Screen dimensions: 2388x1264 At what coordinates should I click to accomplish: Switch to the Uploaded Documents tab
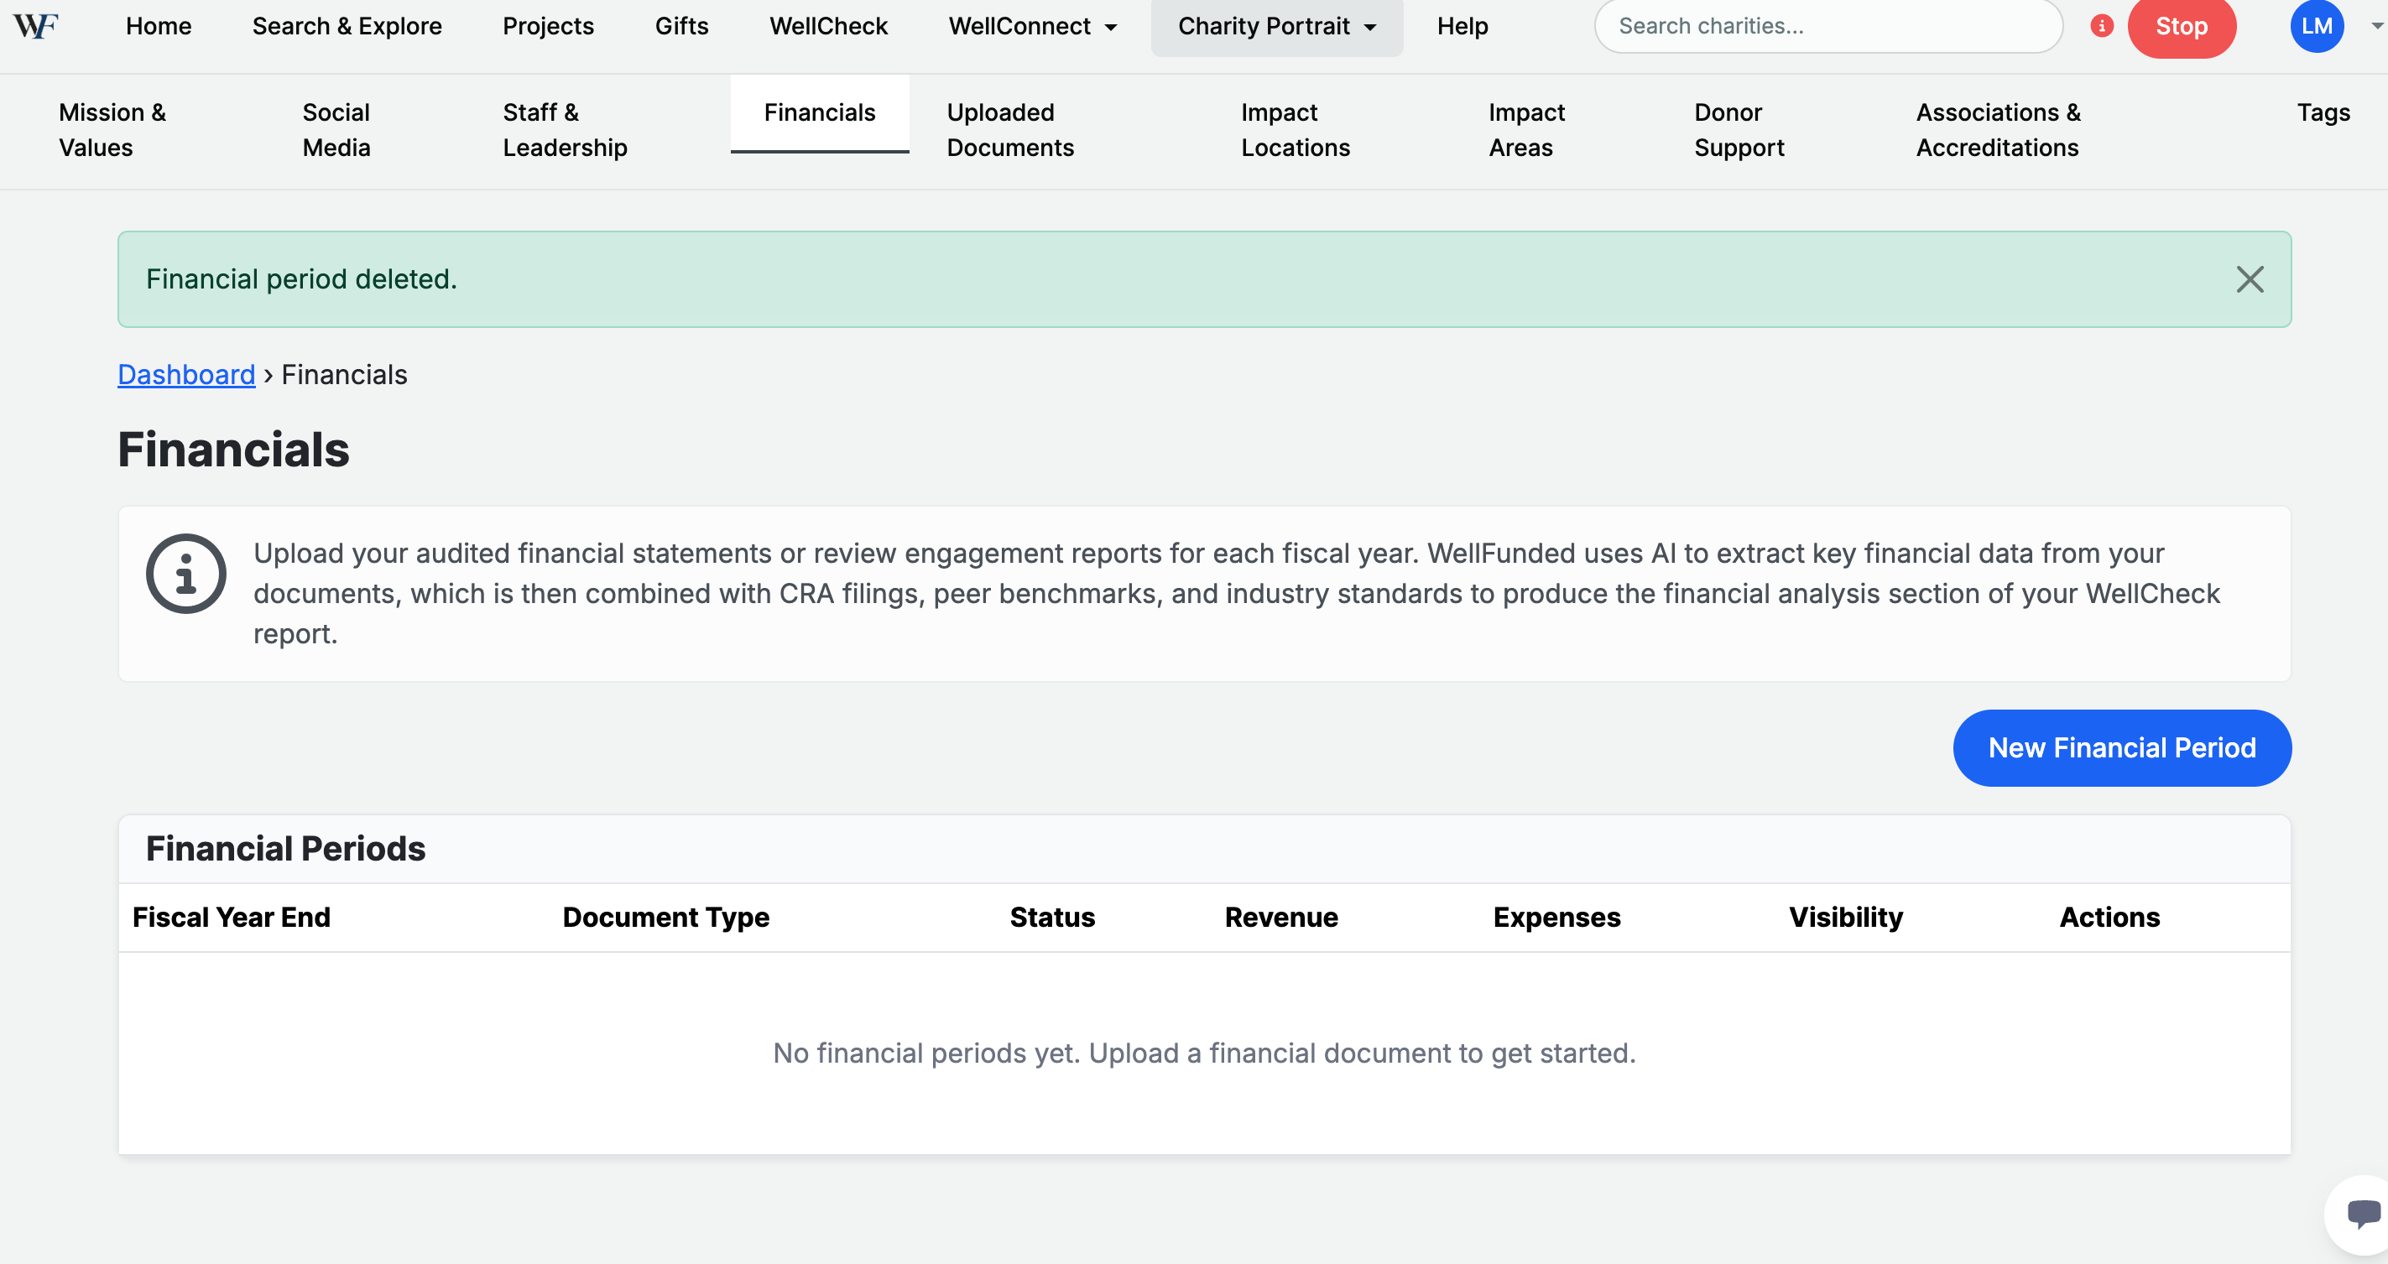point(1009,130)
